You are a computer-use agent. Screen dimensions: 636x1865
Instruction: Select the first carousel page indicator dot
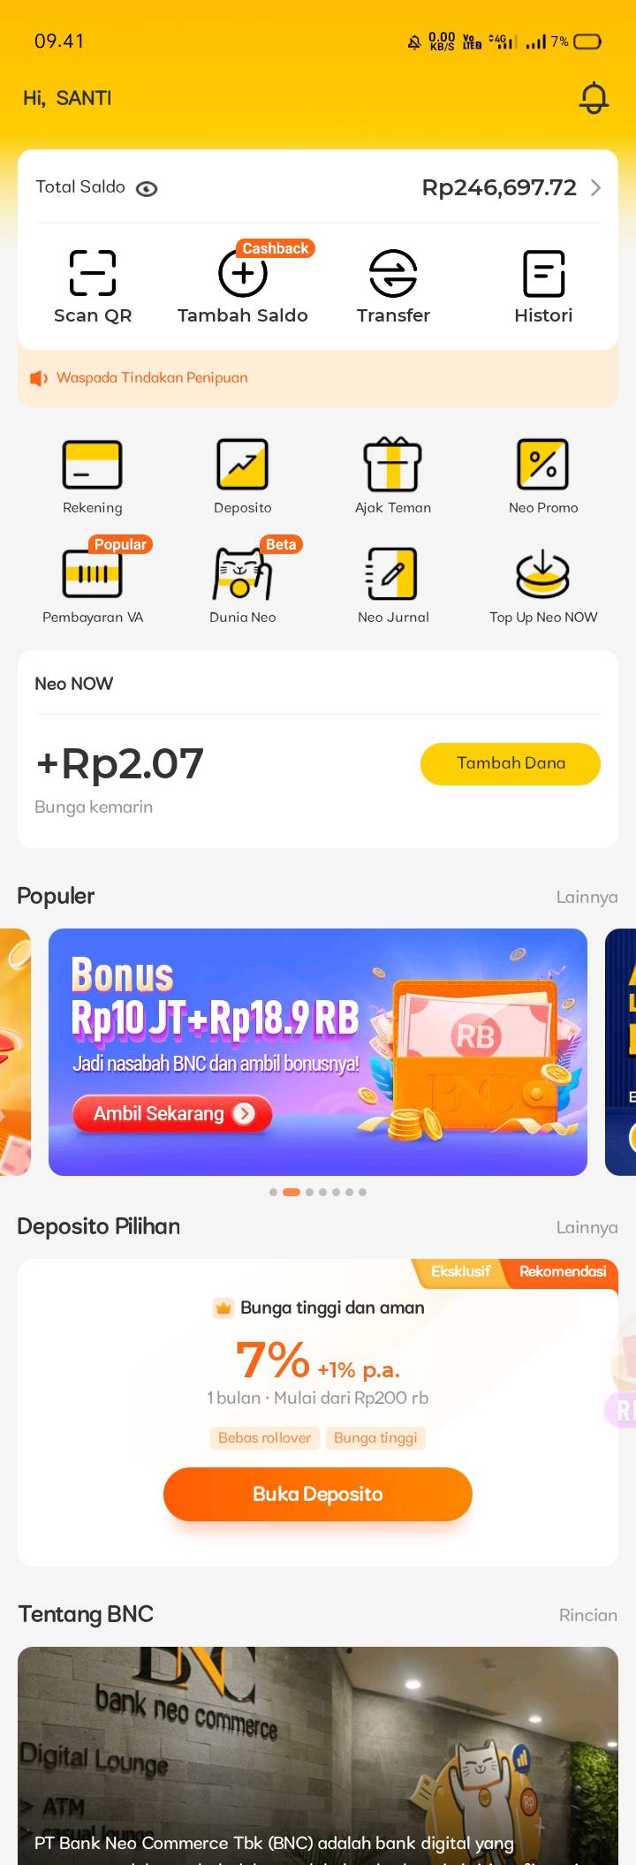tap(274, 1192)
